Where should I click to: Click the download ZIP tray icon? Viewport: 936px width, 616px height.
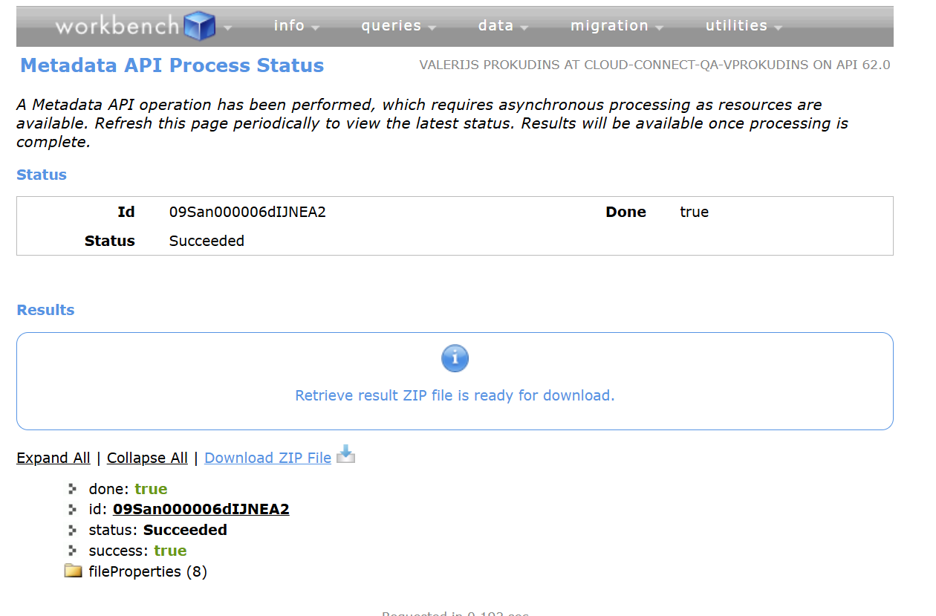pyautogui.click(x=345, y=454)
